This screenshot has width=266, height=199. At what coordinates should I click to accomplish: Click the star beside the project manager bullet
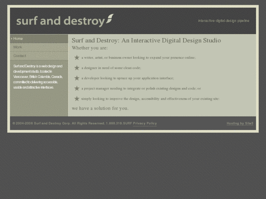tap(77, 88)
